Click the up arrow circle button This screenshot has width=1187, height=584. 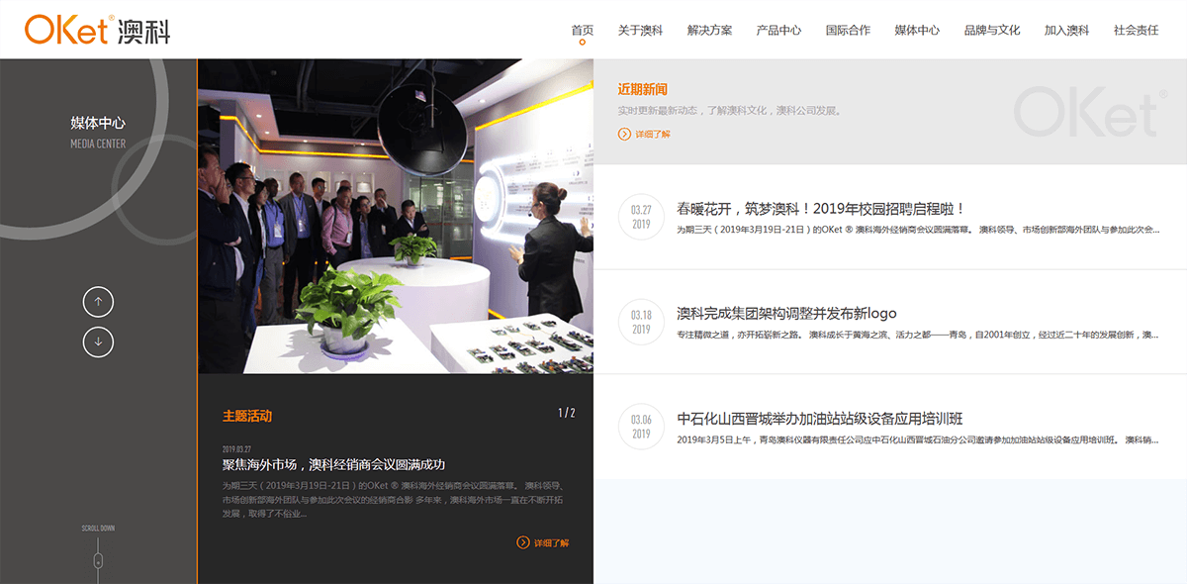tap(98, 302)
